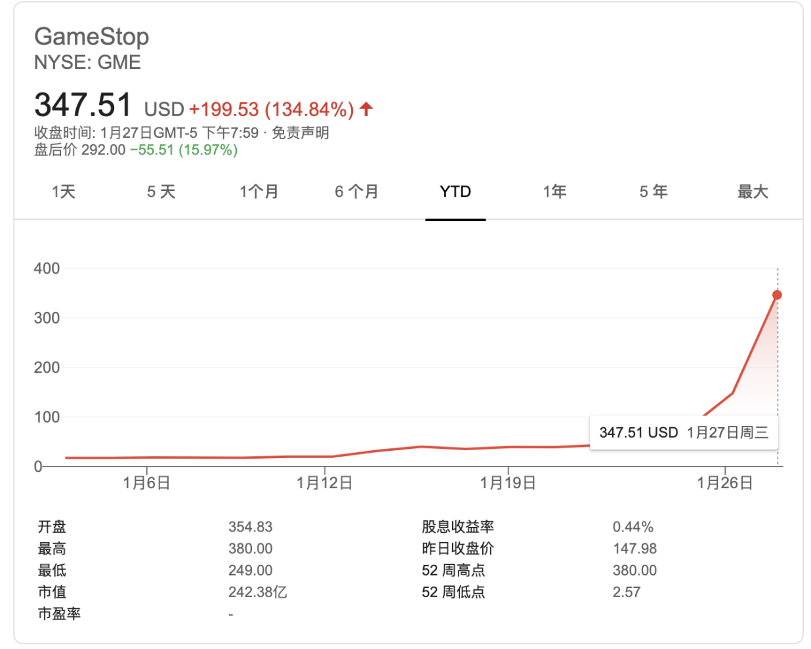
Task: Click the GameStop company title
Action: pos(92,37)
